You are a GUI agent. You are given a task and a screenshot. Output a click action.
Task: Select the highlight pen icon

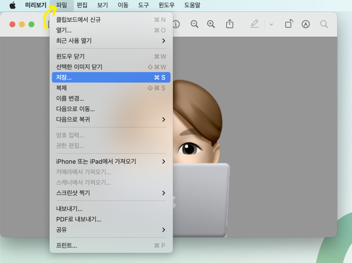pyautogui.click(x=254, y=24)
